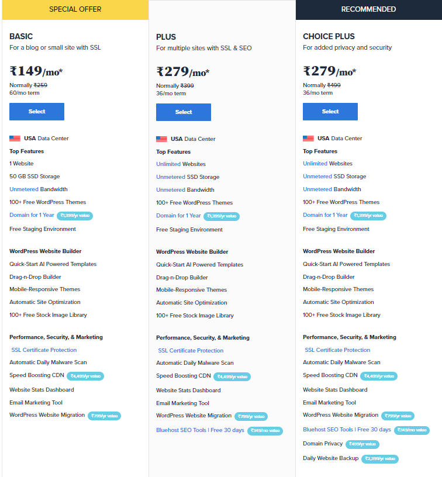Select the Basic plan
The width and height of the screenshot is (442, 477).
tap(37, 112)
